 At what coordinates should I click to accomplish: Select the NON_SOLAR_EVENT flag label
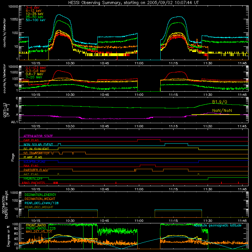tap(38, 145)
